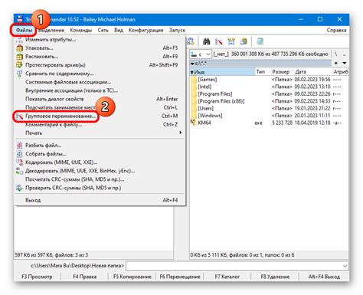Select Декодировать (MIME, UUE, XXE, BinHex, yEnc)
The image size is (363, 295).
point(100,171)
